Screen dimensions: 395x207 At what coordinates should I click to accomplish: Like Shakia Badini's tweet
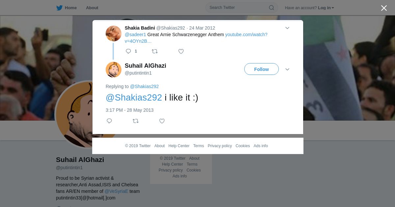tap(181, 51)
